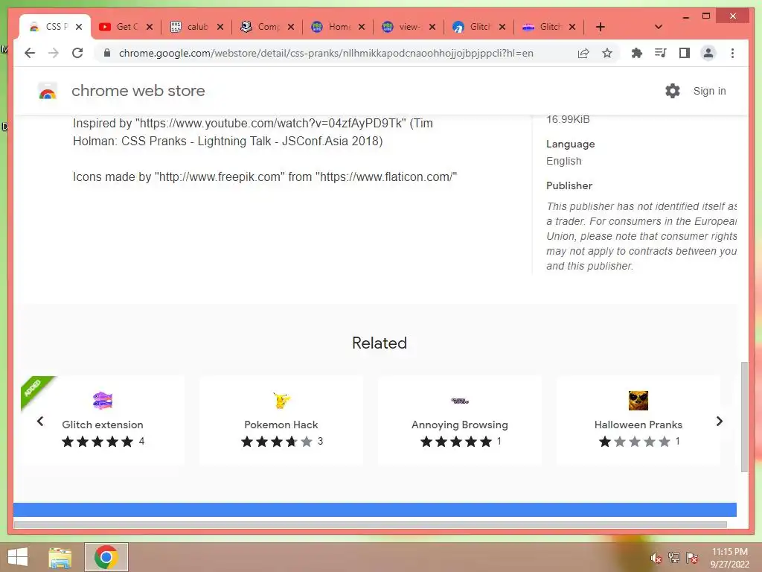Viewport: 762px width, 572px height.
Task: Switch to the calub tab
Action: (x=196, y=27)
